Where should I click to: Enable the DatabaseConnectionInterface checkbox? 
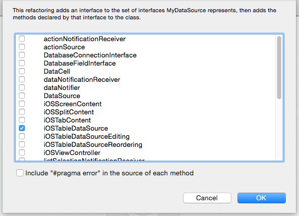coord(22,55)
